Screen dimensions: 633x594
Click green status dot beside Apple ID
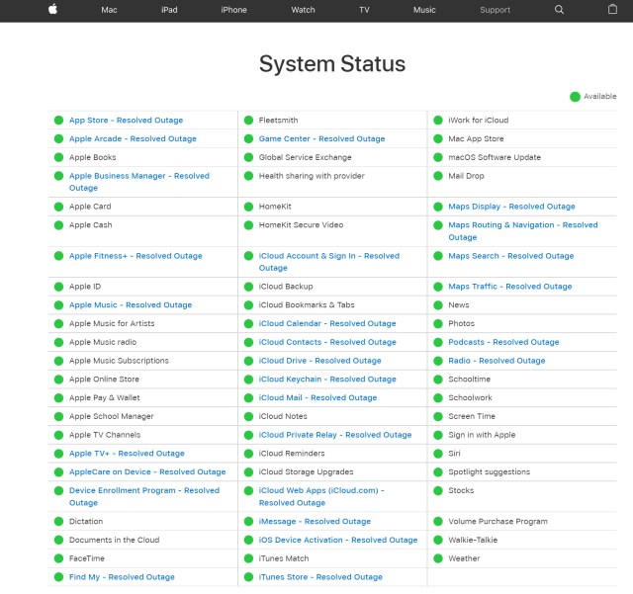pyautogui.click(x=59, y=287)
